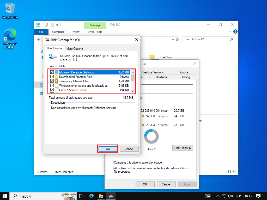Switch to the More Options tab
267x200 pixels.
(75, 48)
